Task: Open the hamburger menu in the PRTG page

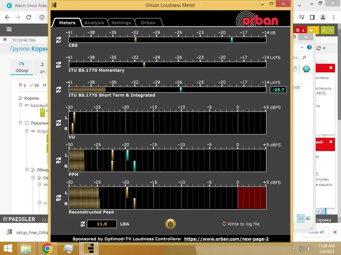Action: pyautogui.click(x=9, y=29)
